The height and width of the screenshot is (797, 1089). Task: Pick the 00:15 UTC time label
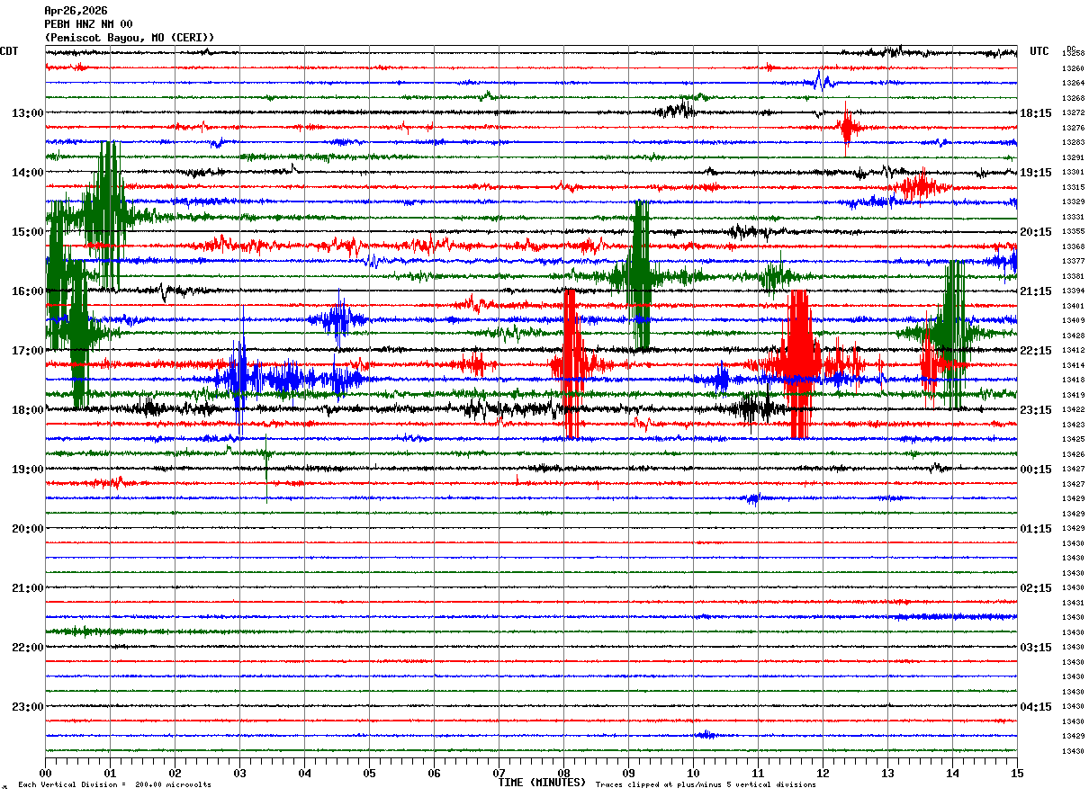tap(1036, 470)
